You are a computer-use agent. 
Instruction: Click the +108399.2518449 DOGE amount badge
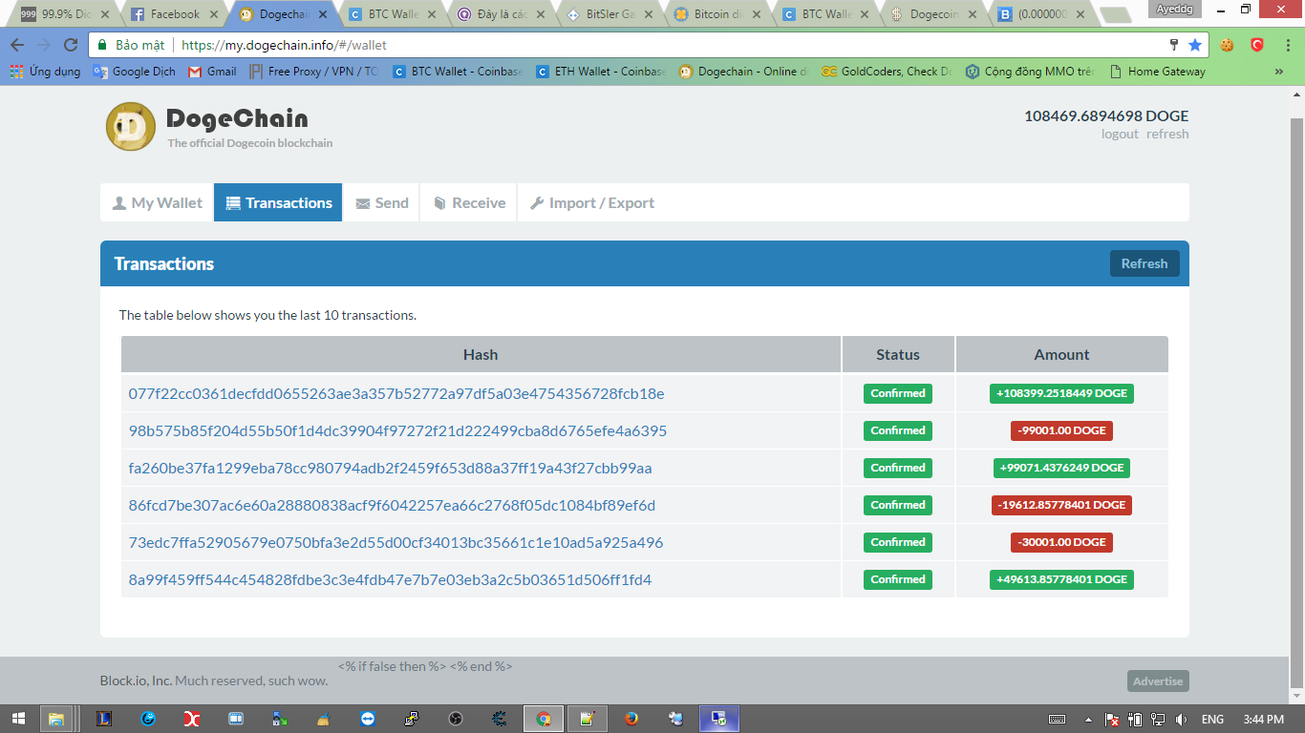click(1061, 393)
